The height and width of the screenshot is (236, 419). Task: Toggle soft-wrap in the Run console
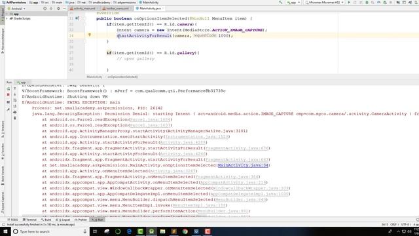[x=14, y=100]
